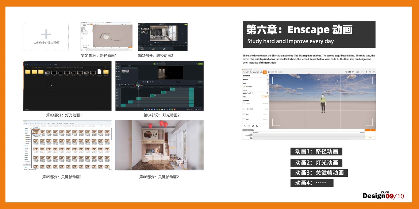Viewport: 419px width, 209px height.
Task: Enable the first keyframe checkbox with 00:00:03 value
Action: point(244,103)
